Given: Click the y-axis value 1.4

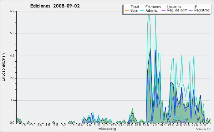Looking at the screenshot, I should coord(12,100).
